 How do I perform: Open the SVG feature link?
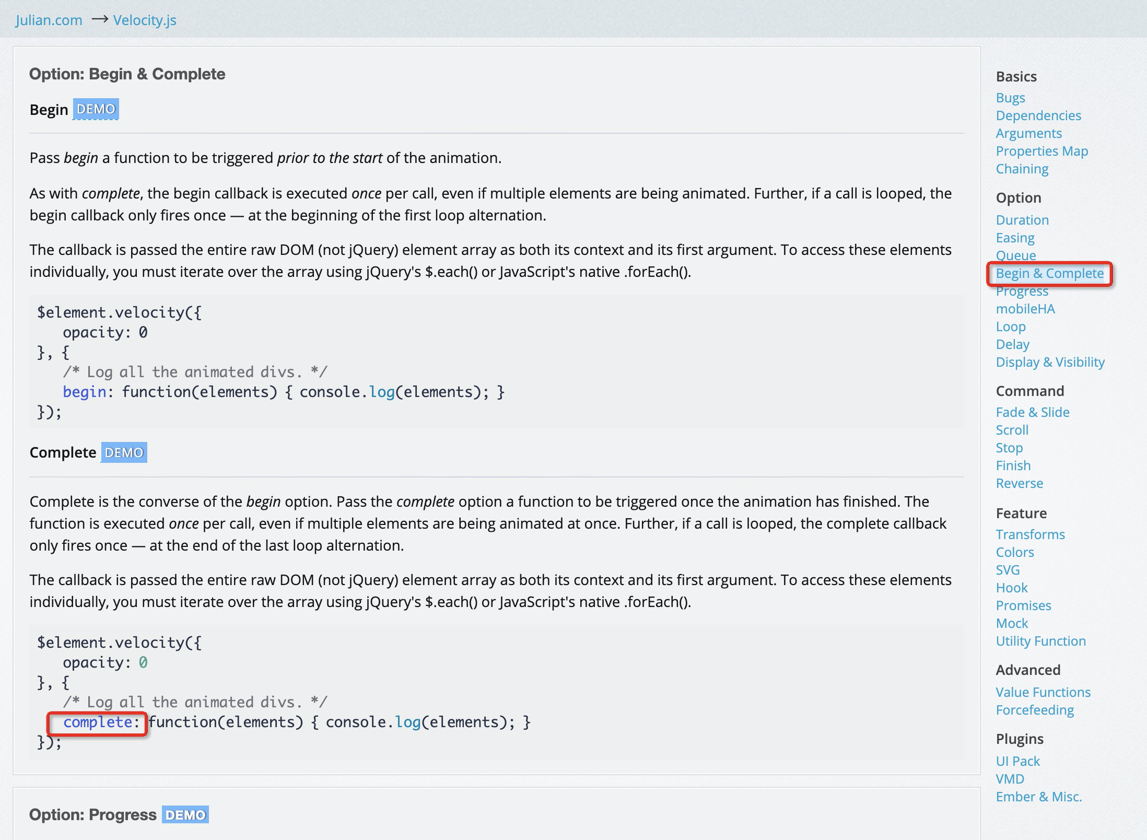coord(1007,570)
